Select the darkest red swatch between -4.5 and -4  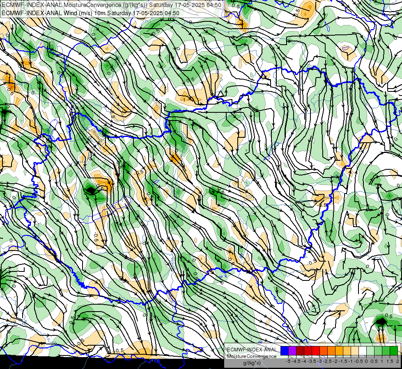point(300,351)
